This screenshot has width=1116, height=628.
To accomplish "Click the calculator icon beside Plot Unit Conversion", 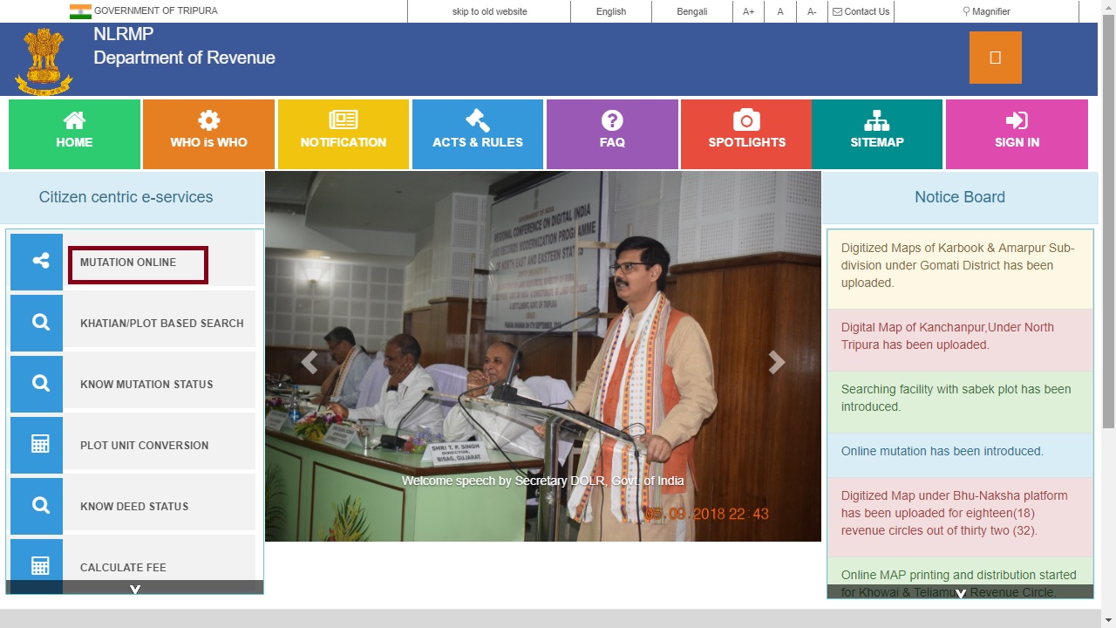I will pos(37,445).
